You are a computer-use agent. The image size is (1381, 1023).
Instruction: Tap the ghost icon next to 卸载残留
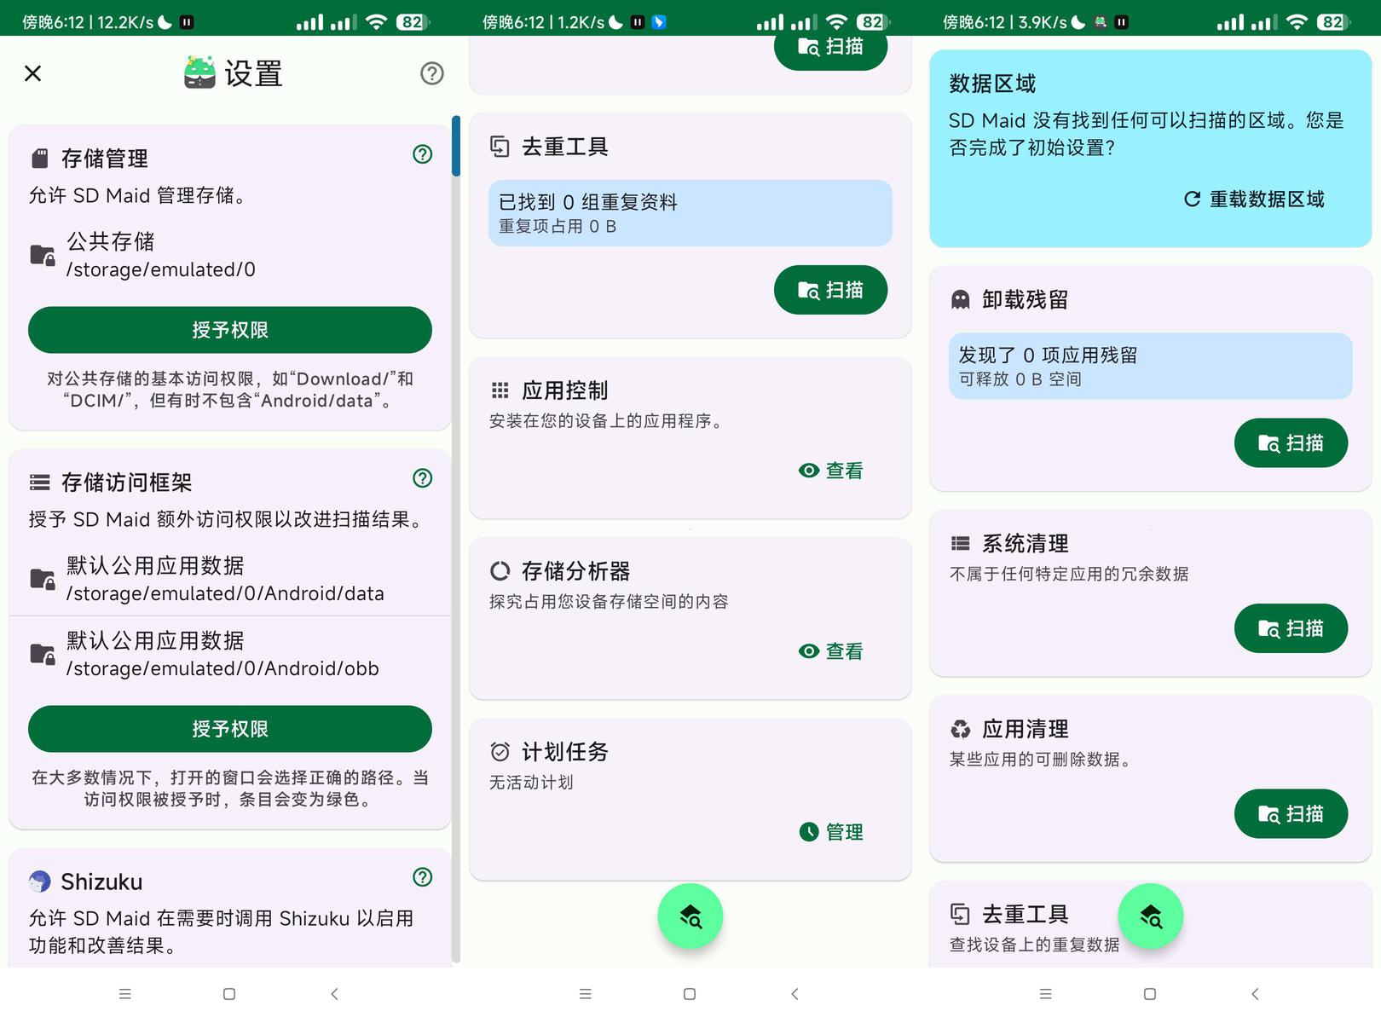[x=961, y=300]
